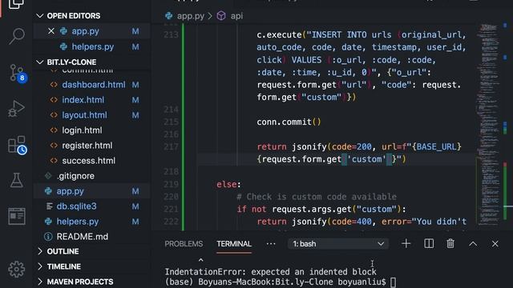
Task: Open the Search view in activity bar
Action: click(x=16, y=36)
